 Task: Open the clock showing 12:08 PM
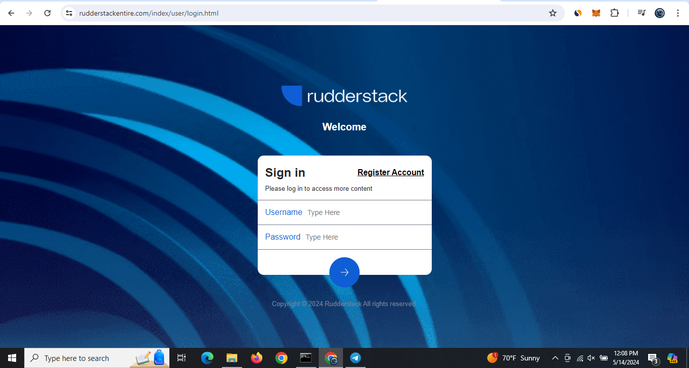[626, 358]
